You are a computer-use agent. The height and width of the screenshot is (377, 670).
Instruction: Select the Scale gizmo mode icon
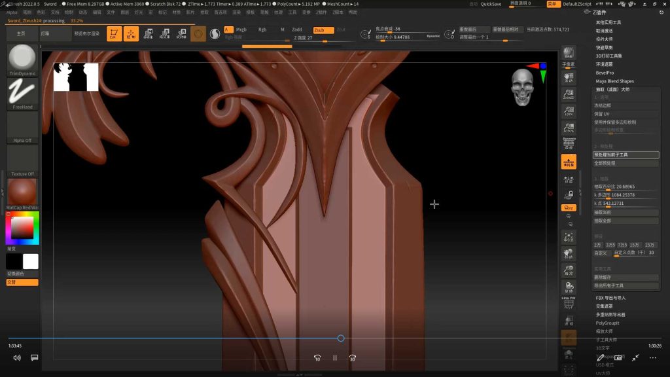164,34
